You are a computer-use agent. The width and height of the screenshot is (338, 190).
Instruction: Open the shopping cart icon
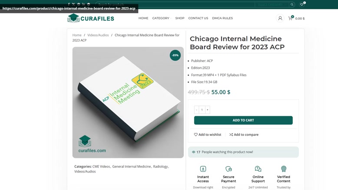(x=291, y=18)
